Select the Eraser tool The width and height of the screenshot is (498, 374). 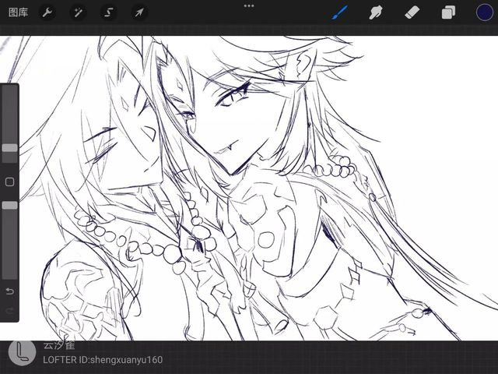(412, 12)
